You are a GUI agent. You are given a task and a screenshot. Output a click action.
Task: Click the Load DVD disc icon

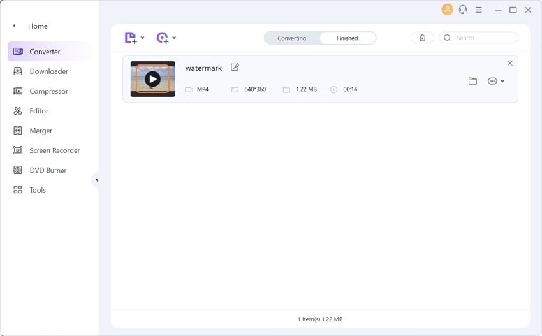tap(163, 38)
